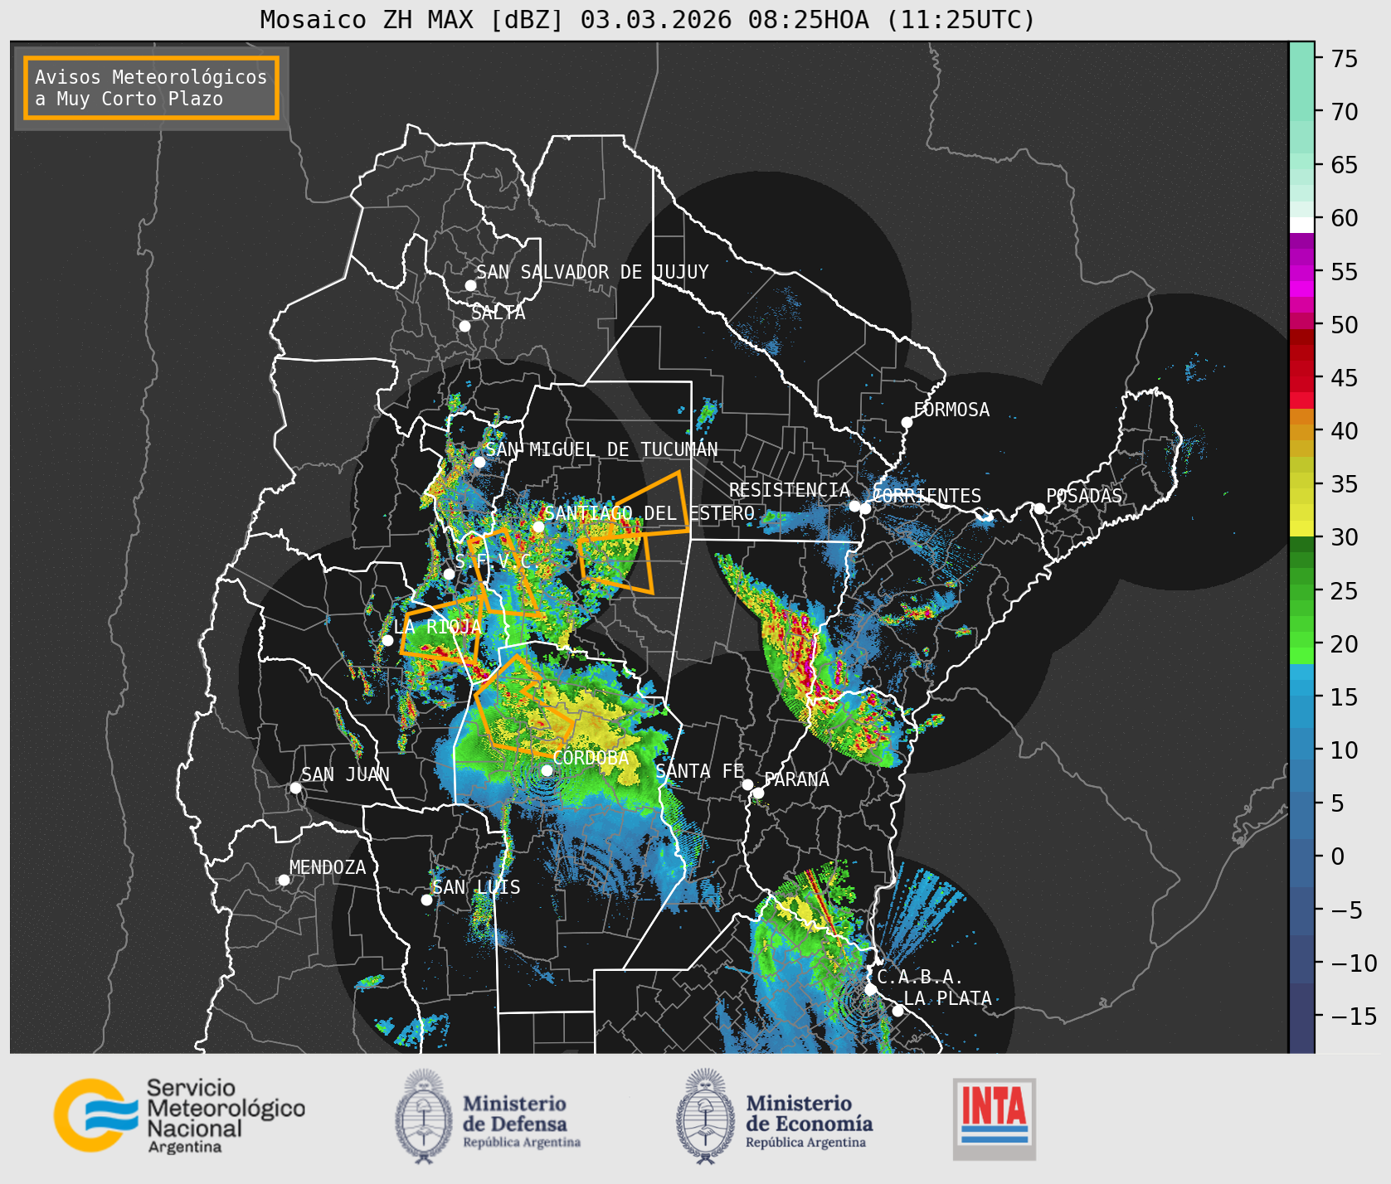Click the '−15' tick label on the scale
1391x1184 pixels.
tap(1354, 1016)
